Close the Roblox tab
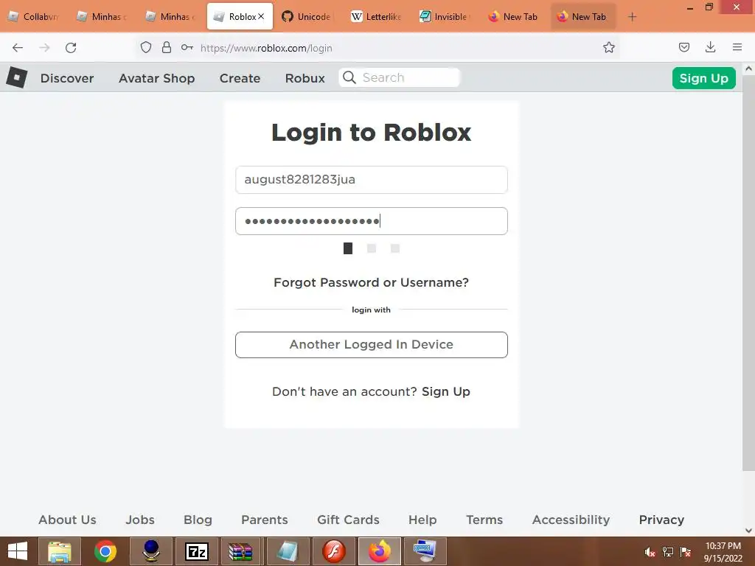The image size is (755, 566). pyautogui.click(x=261, y=16)
